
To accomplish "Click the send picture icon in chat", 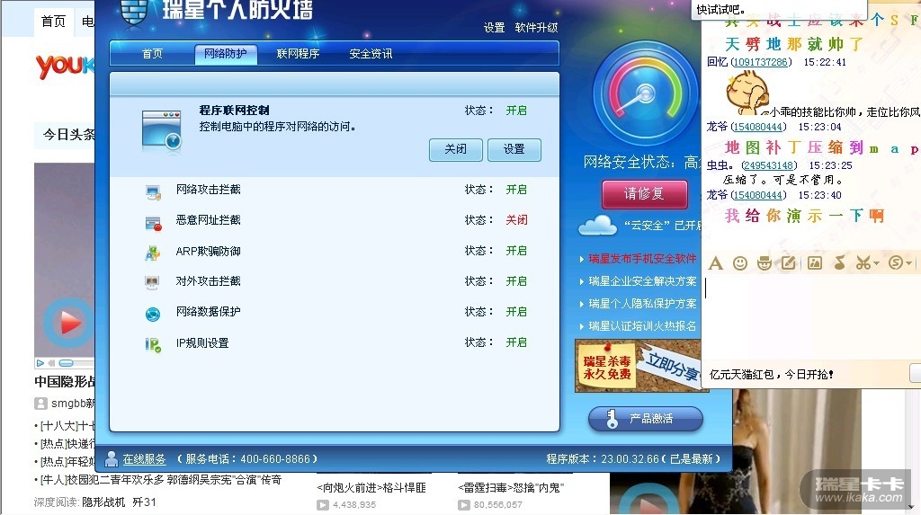I will [x=815, y=263].
